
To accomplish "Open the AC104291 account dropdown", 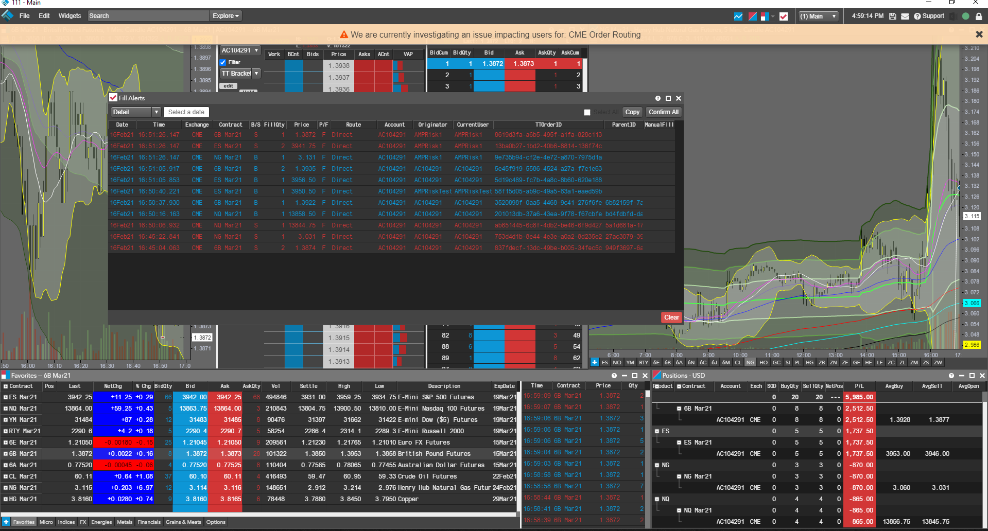I will click(x=240, y=50).
